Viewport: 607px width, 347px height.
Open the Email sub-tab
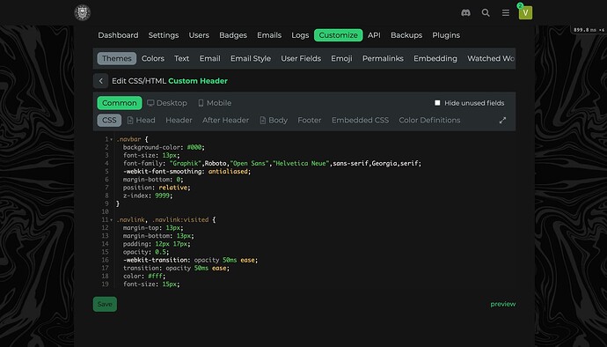pos(210,58)
